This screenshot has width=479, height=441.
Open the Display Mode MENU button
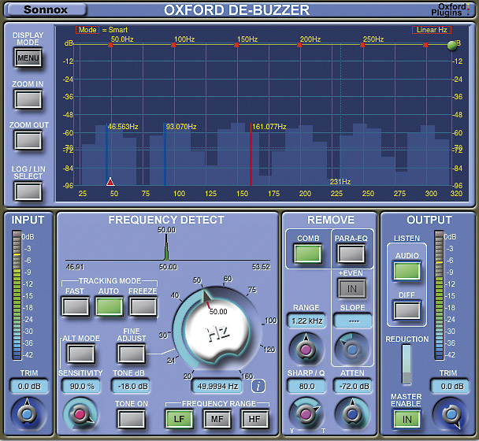click(28, 57)
